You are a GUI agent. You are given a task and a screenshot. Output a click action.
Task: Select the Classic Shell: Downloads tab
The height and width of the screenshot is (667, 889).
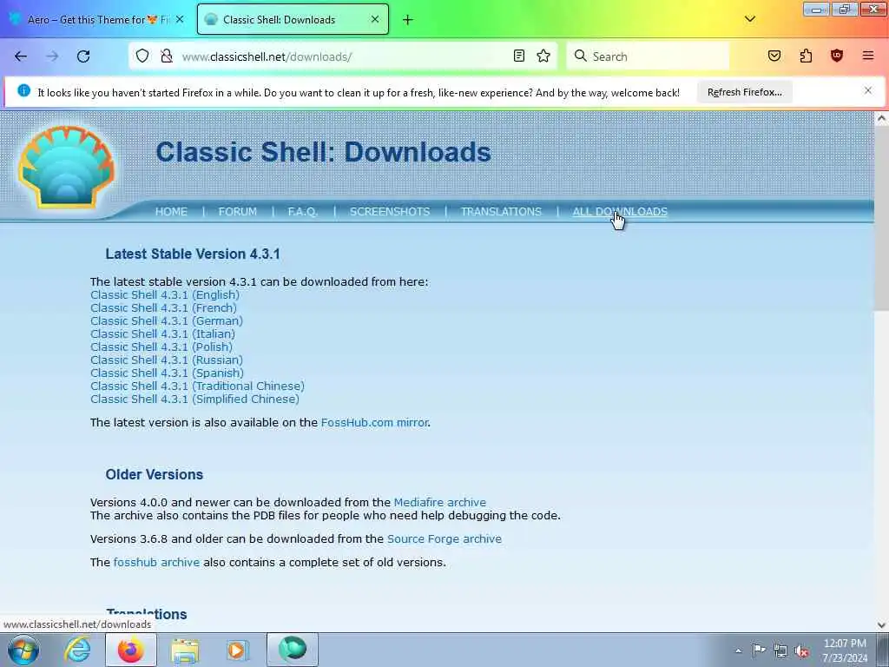pyautogui.click(x=293, y=19)
